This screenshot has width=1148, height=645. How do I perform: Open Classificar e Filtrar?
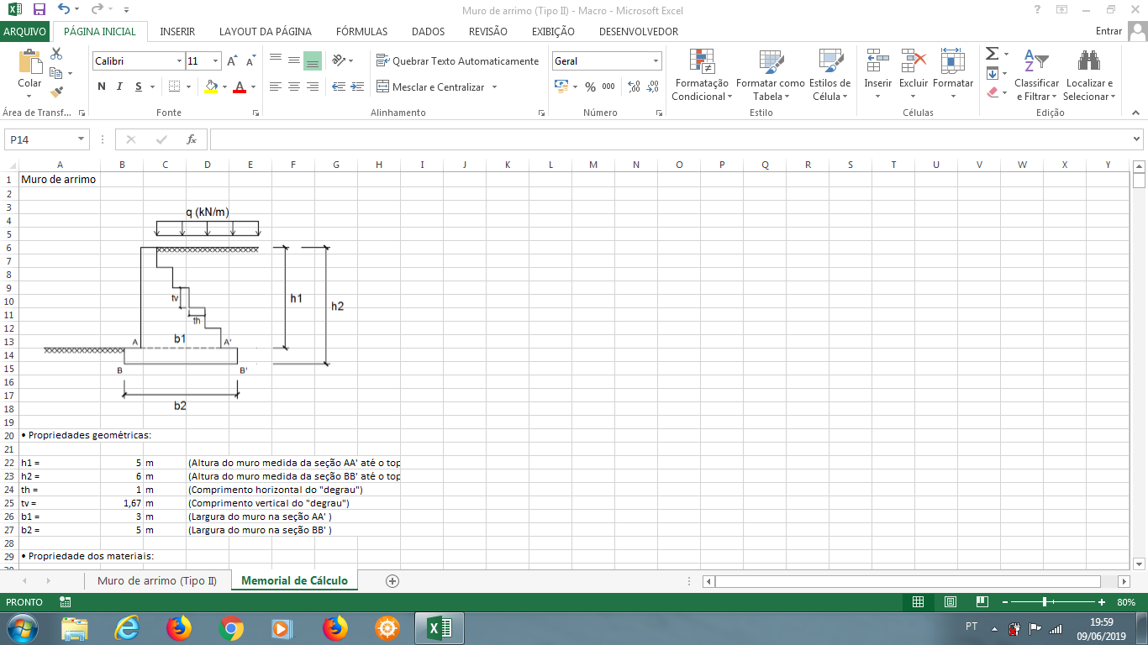[x=1036, y=75]
